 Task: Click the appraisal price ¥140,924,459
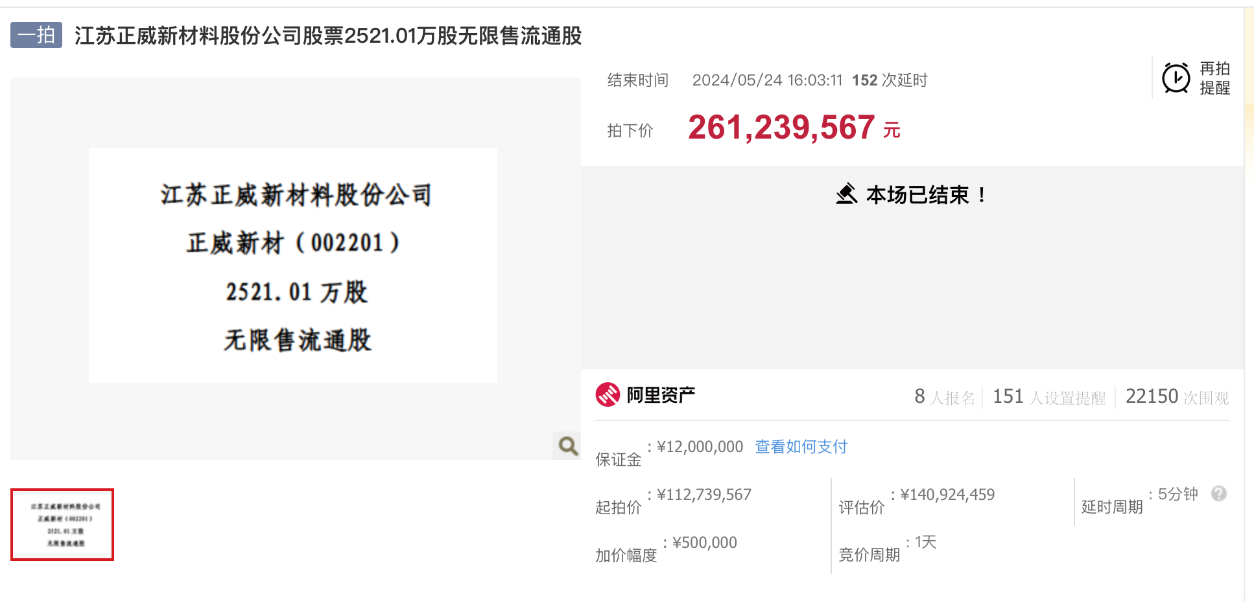tap(947, 495)
